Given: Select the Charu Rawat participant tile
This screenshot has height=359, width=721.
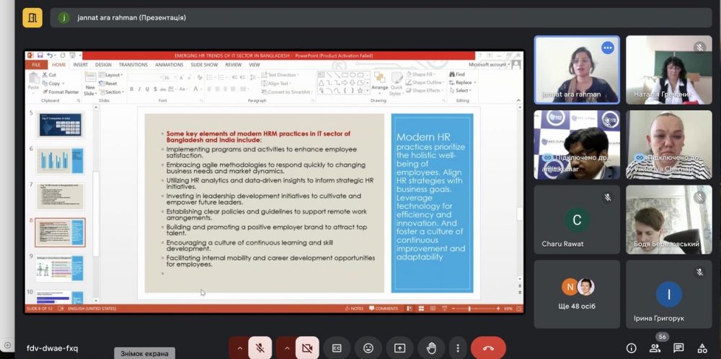Looking at the screenshot, I should pos(577,220).
